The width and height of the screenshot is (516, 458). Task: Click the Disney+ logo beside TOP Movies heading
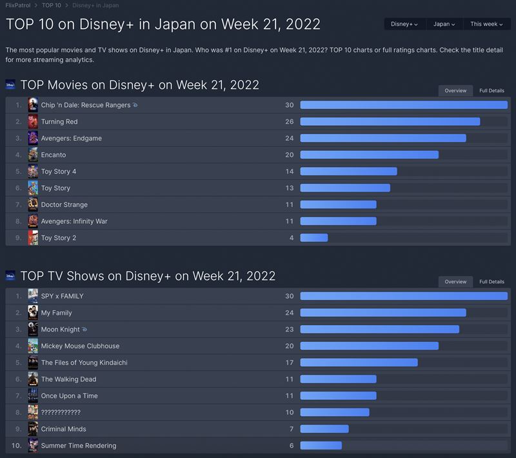point(10,85)
